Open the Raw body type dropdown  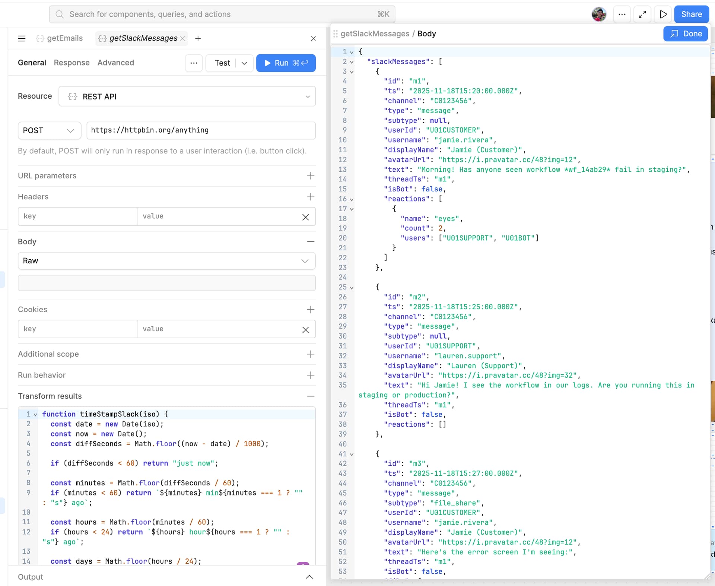tap(166, 261)
